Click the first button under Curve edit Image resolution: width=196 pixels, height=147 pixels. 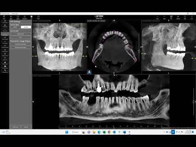[20, 34]
